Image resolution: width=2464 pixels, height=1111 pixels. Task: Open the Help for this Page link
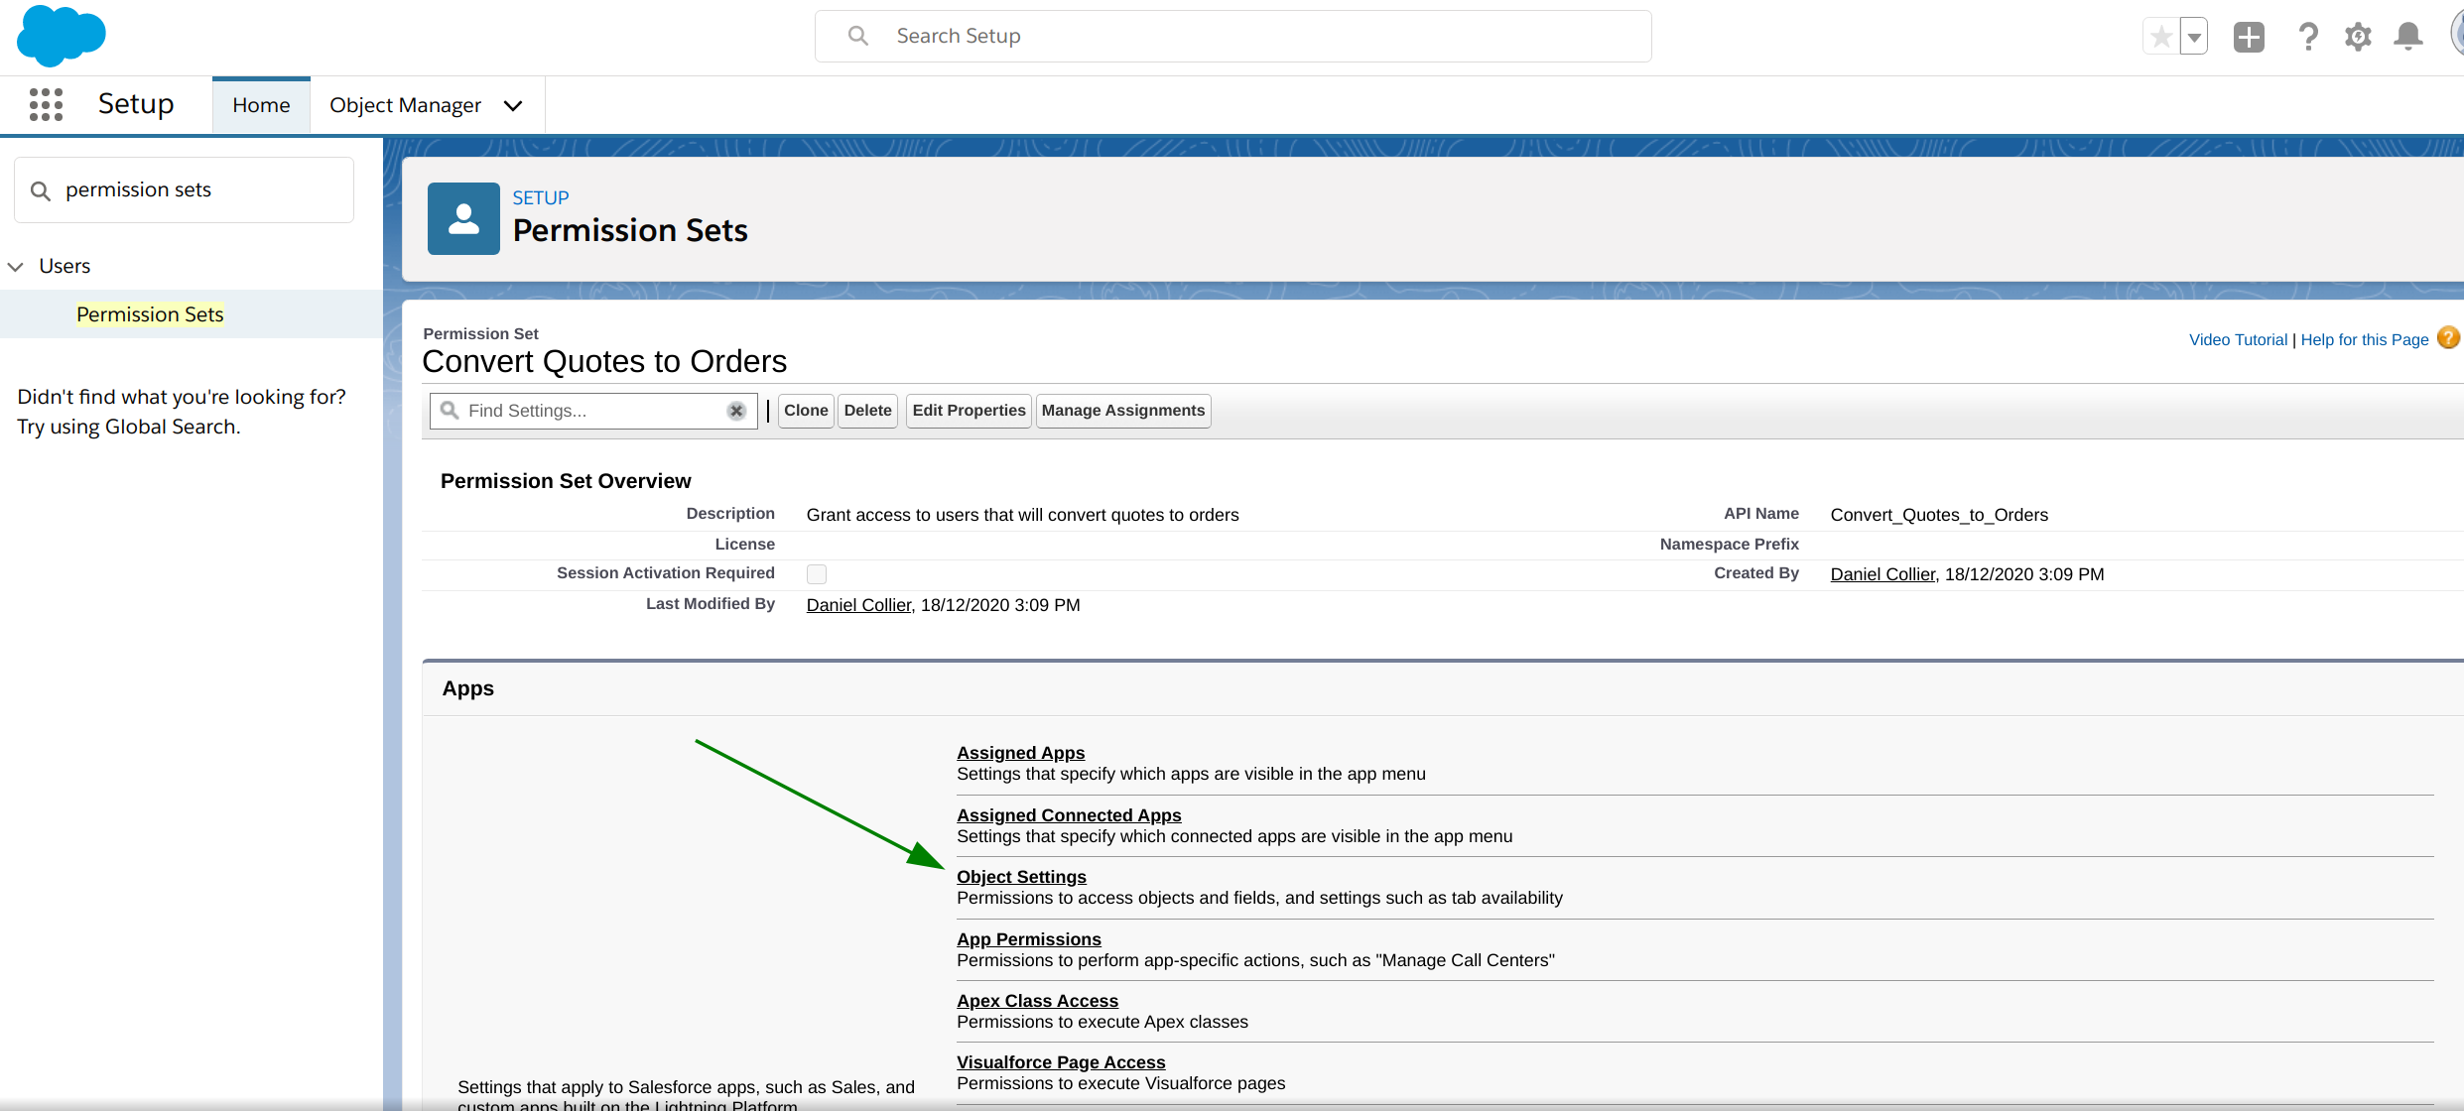(x=2365, y=339)
